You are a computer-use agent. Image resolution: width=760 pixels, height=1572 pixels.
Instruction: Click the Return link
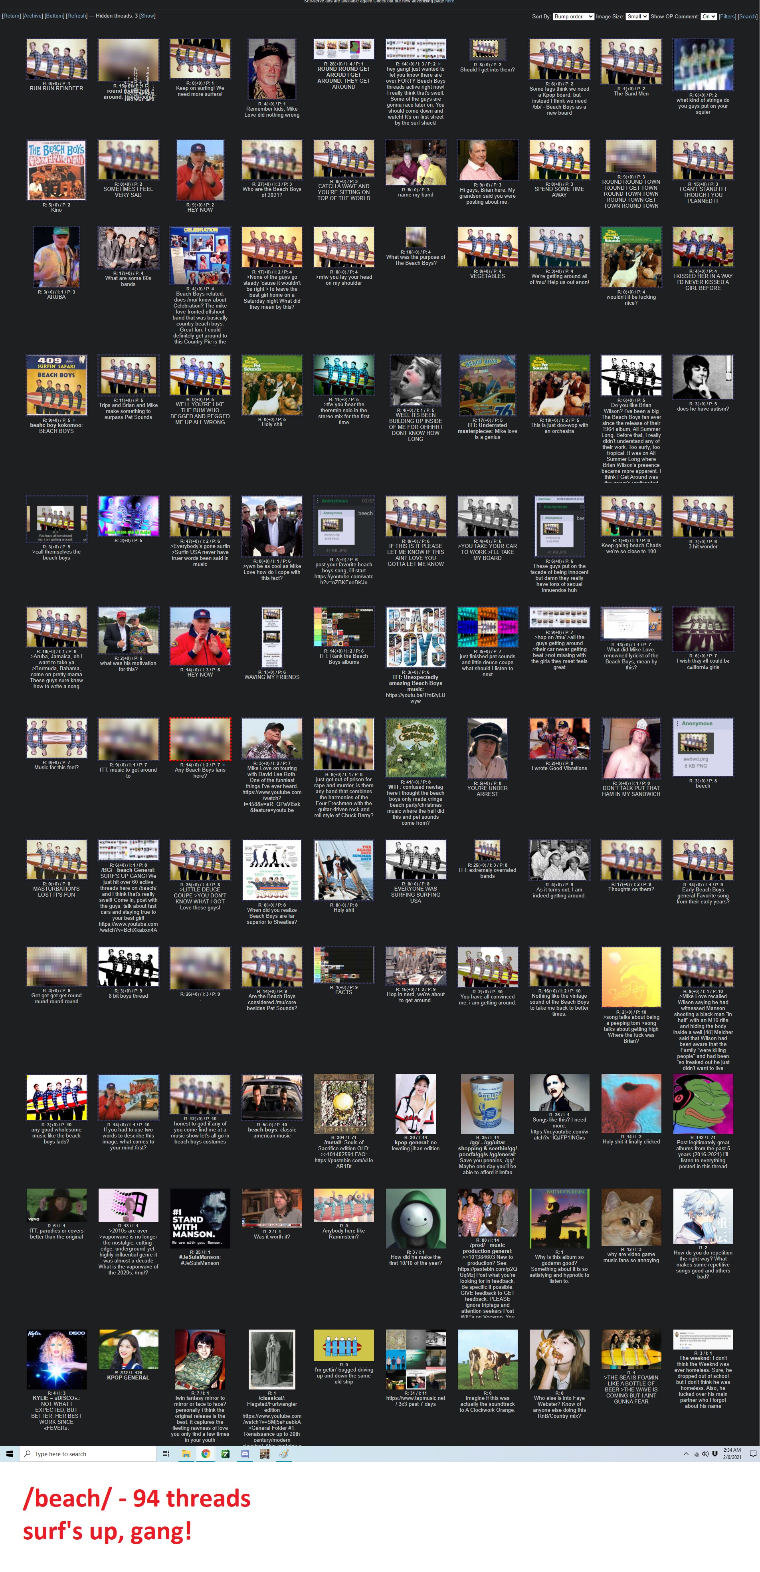coord(11,16)
